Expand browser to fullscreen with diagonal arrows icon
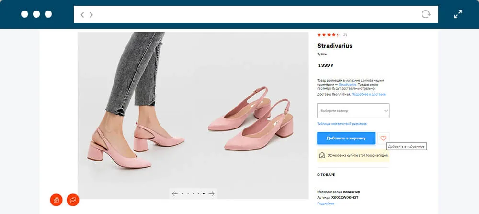The height and width of the screenshot is (214, 479). (x=458, y=14)
